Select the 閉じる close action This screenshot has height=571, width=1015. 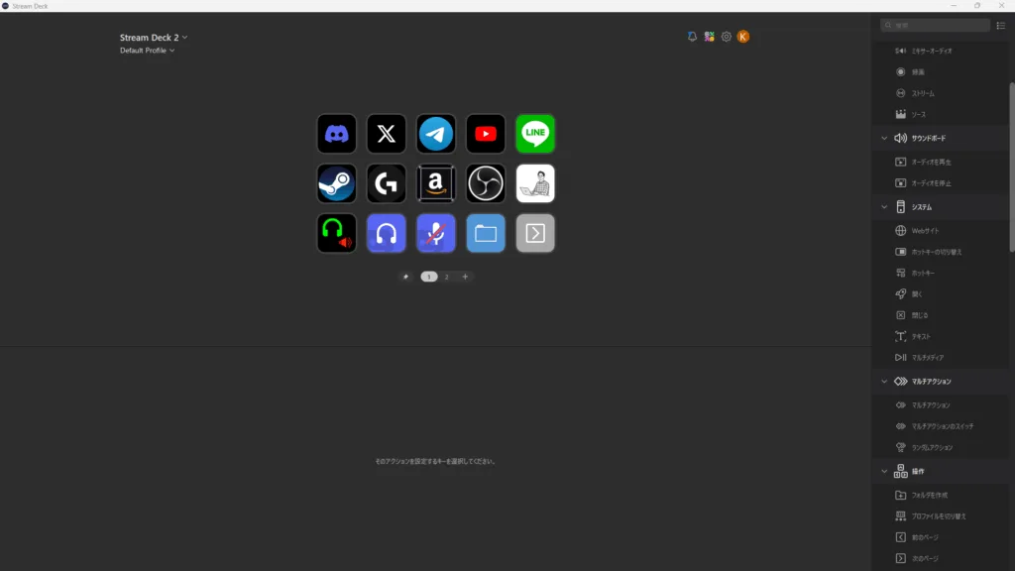(941, 315)
